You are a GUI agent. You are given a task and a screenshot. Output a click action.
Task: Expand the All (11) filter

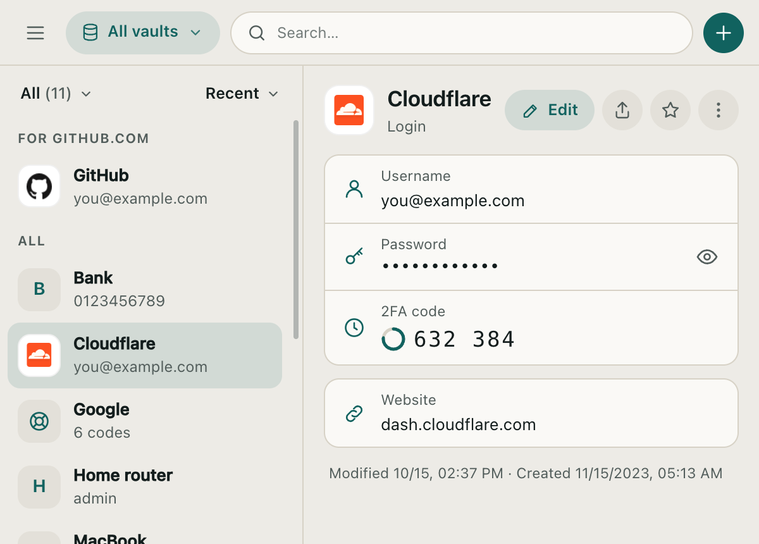(x=56, y=94)
